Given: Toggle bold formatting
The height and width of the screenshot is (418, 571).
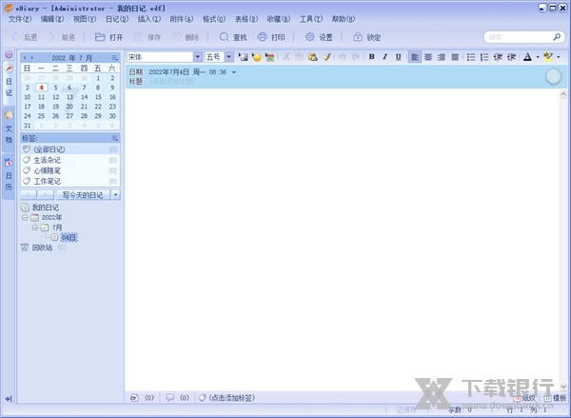Looking at the screenshot, I should 371,57.
